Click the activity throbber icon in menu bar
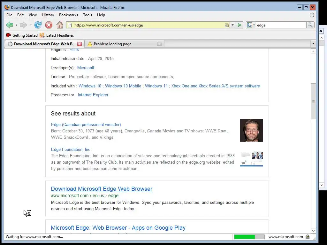This screenshot has width=327, height=245. coord(312,15)
